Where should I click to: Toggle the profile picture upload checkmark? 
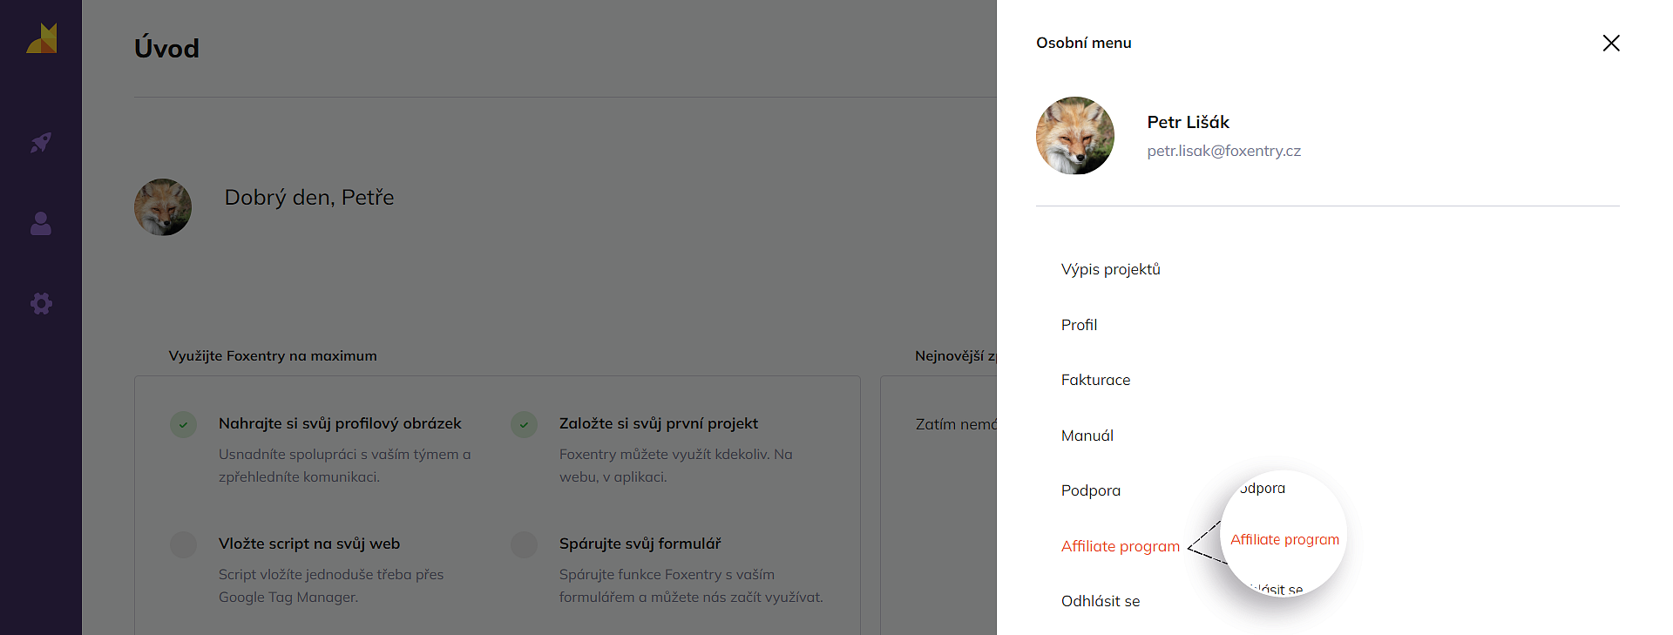[183, 425]
